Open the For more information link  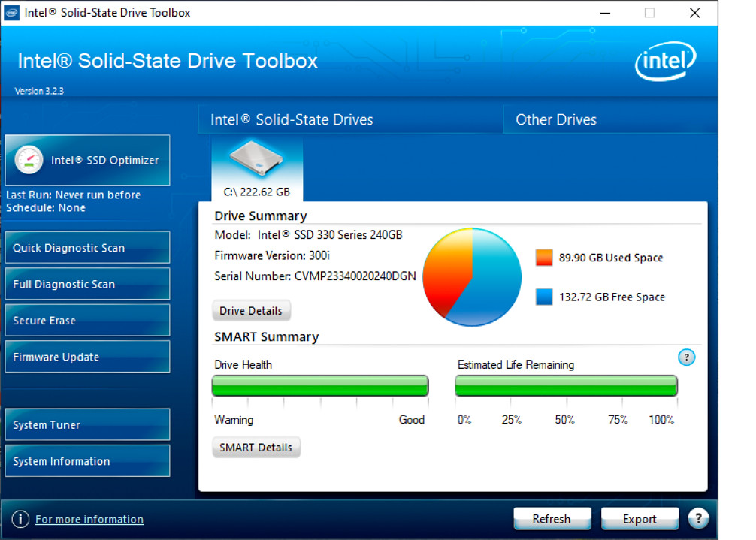coord(89,519)
